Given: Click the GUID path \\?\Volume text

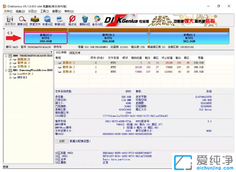Looking at the screenshot, I should click(x=135, y=116).
